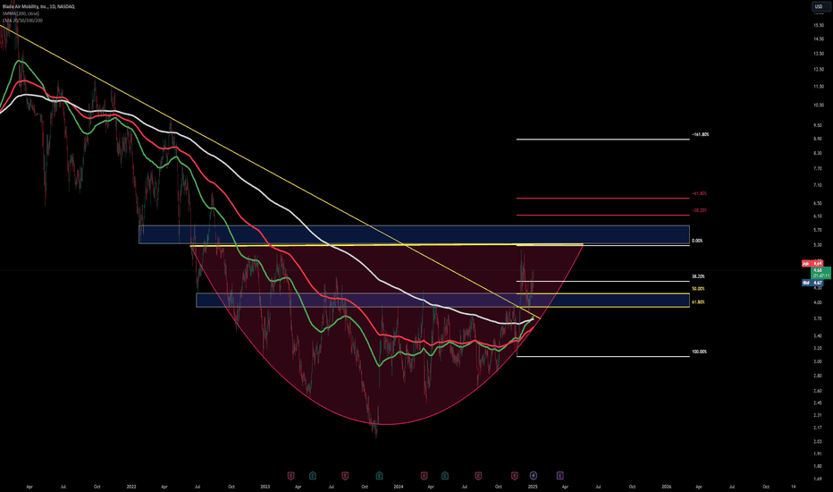The height and width of the screenshot is (492, 833).
Task: Select the red -61.80% Fibonacci level label
Action: 699,193
